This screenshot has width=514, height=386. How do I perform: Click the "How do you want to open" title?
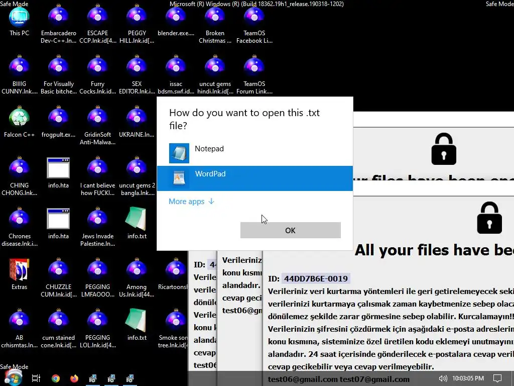point(244,119)
